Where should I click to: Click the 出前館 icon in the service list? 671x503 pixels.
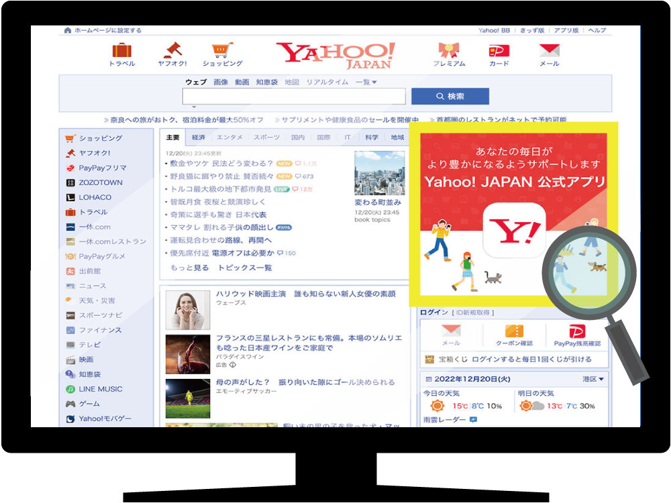[x=70, y=271]
